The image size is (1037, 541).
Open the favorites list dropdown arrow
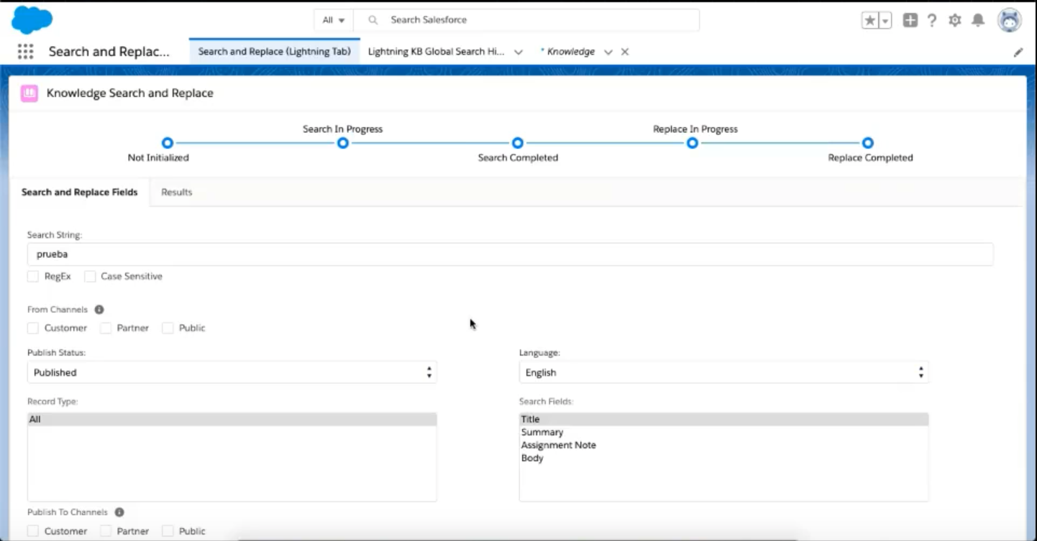click(885, 21)
